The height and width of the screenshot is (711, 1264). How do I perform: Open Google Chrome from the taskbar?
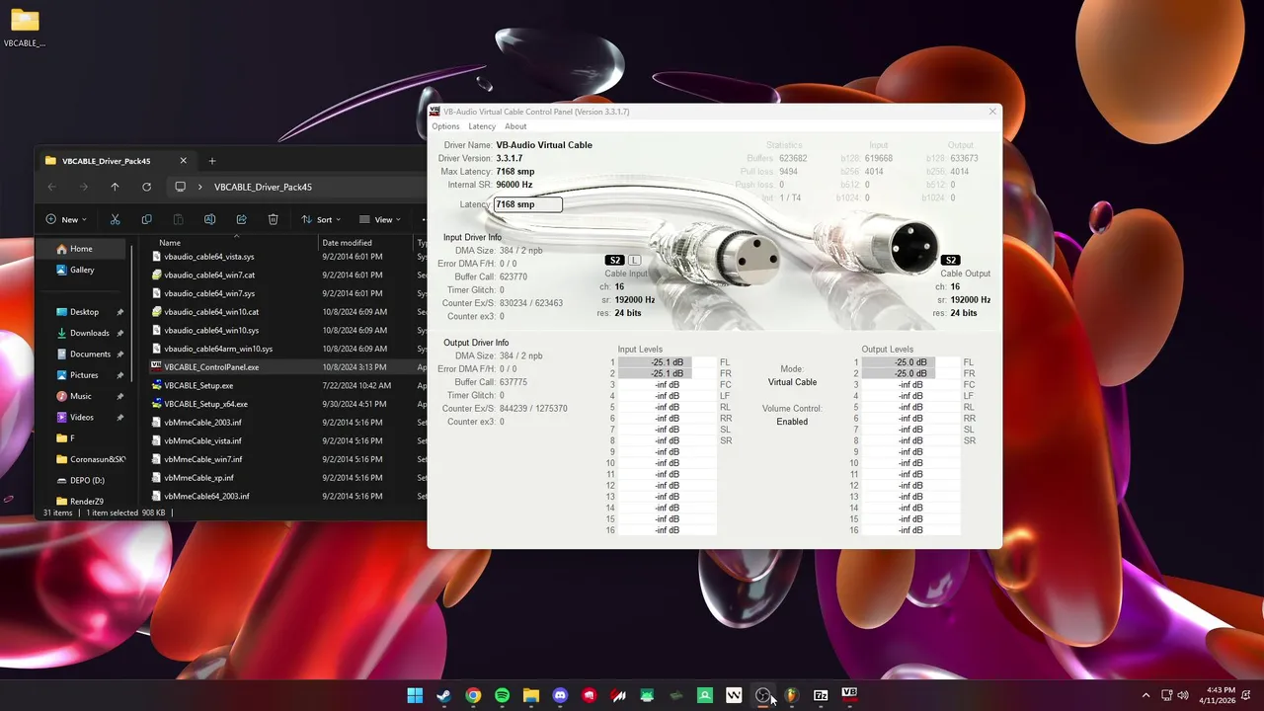[x=473, y=695]
